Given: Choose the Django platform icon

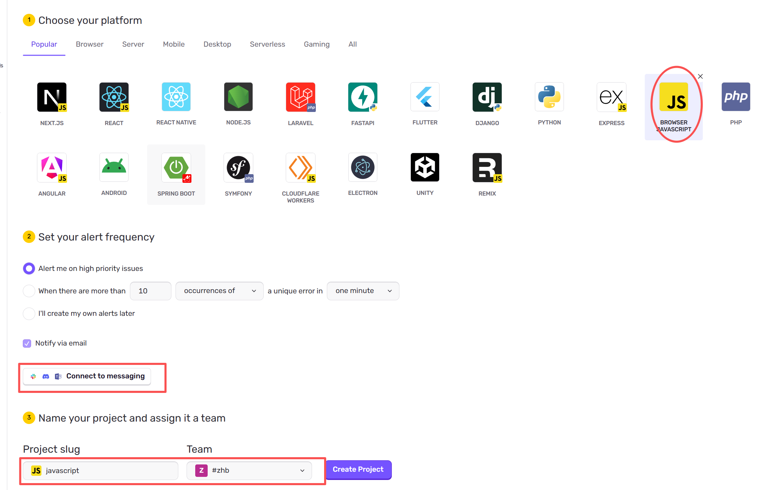Looking at the screenshot, I should click(487, 97).
